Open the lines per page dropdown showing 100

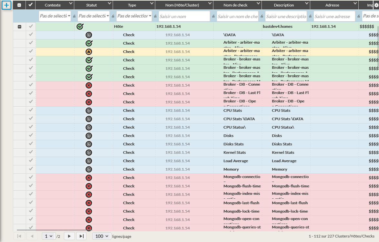[102, 236]
